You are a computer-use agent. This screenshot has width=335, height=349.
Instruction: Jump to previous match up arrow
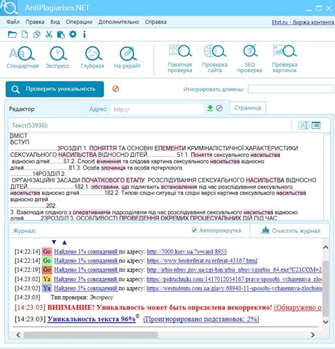[x=64, y=242]
